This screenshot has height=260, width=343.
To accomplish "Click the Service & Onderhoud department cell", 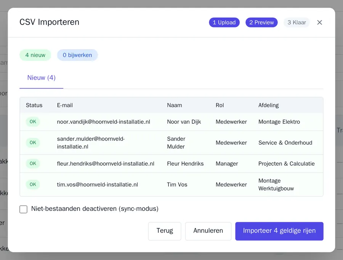I will point(285,143).
